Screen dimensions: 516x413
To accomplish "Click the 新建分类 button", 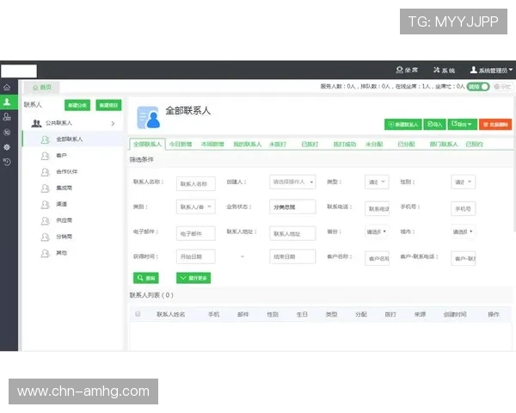I will point(77,105).
